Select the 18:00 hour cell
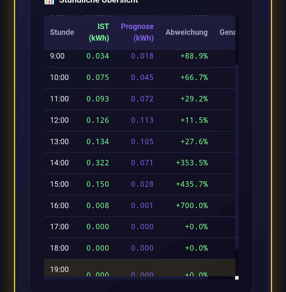 click(x=59, y=248)
